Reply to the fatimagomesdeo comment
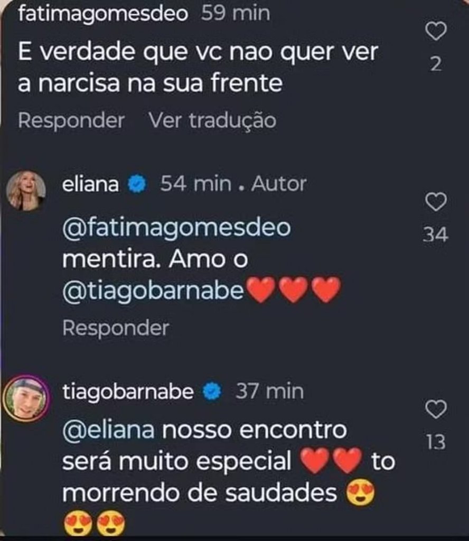Screen dimensions: 469x541 (x=71, y=120)
